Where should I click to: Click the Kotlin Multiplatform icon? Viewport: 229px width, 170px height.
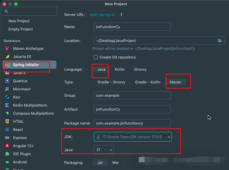(7, 105)
